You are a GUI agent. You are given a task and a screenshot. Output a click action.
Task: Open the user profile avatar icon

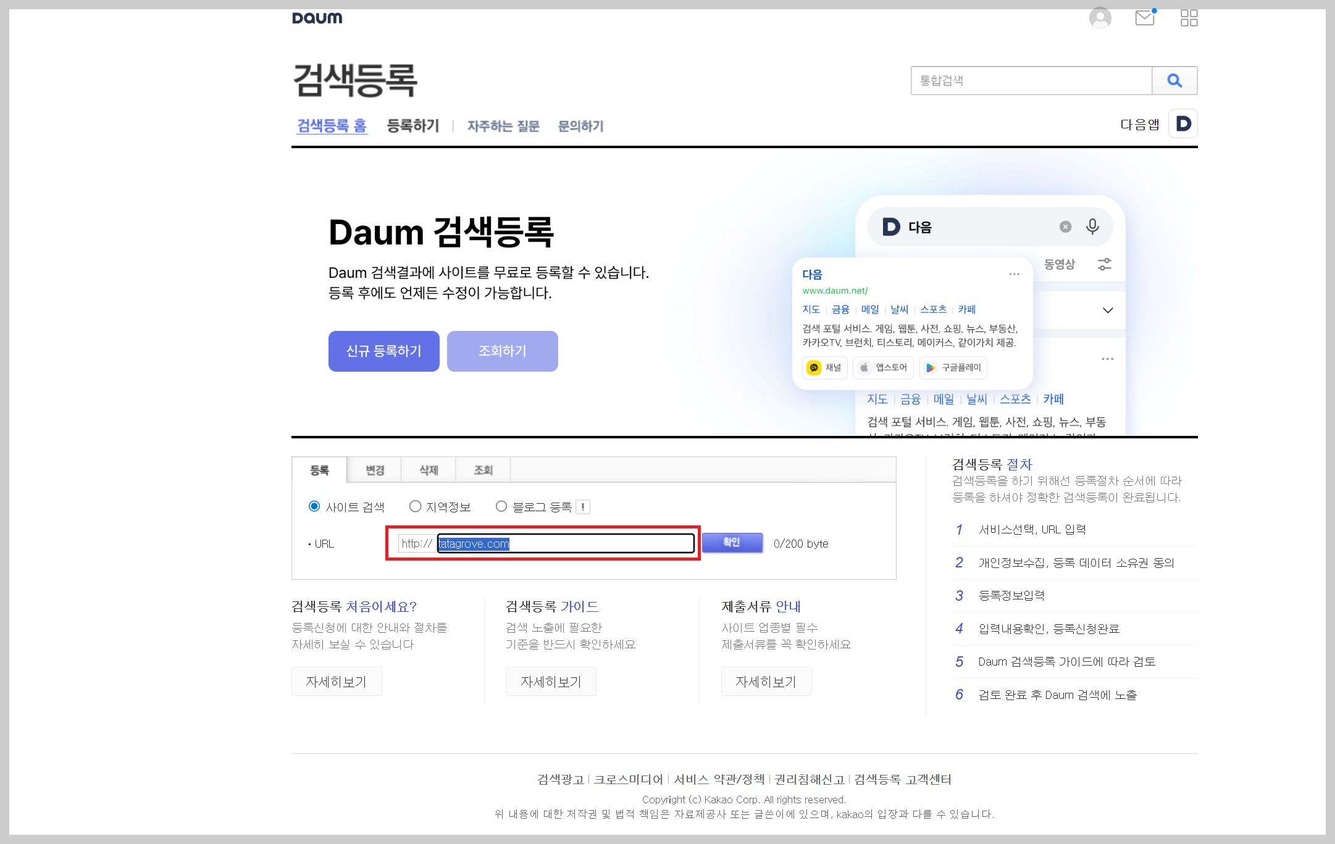pyautogui.click(x=1100, y=18)
